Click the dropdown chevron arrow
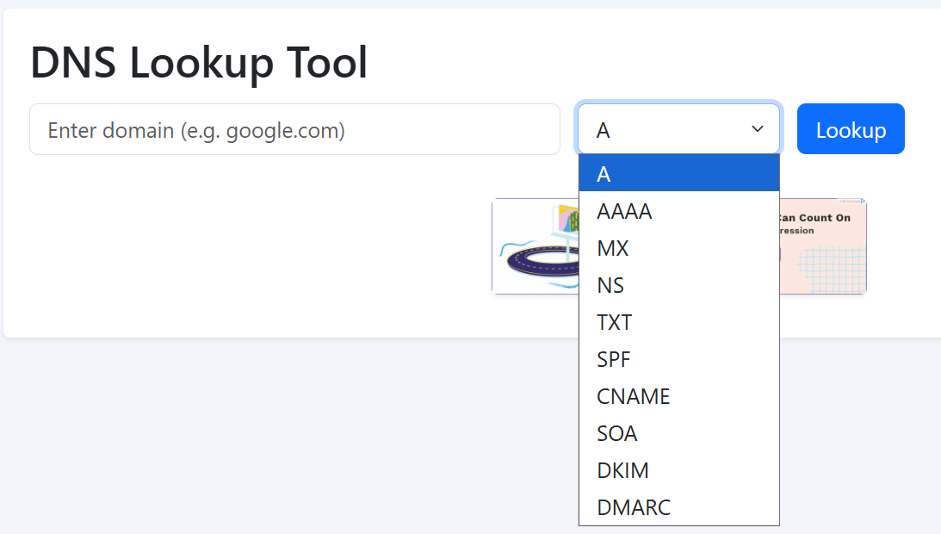Viewport: 941px width, 534px height. click(x=758, y=129)
